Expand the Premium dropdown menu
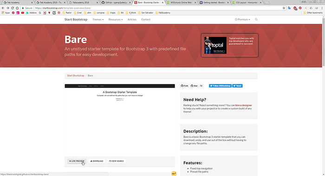The image size is (325, 176). point(242,20)
